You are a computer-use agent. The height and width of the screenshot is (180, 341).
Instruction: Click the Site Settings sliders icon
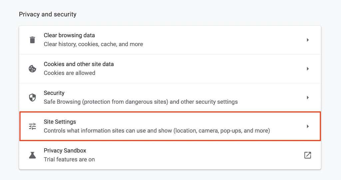[x=32, y=126]
